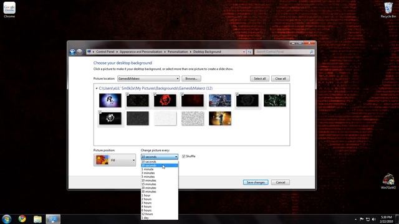Choose 20 minutes from the list

coord(160,188)
